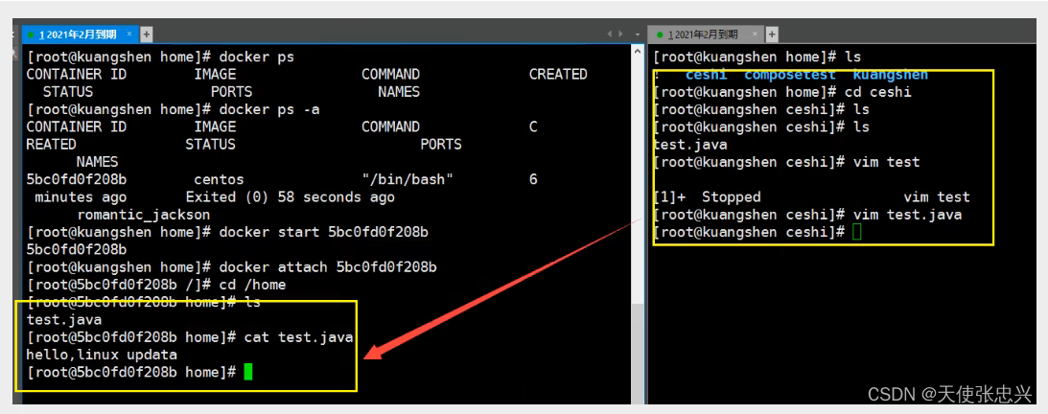This screenshot has width=1048, height=414.
Task: Select right pane tab 1 2021年2月到期
Action: (x=707, y=34)
